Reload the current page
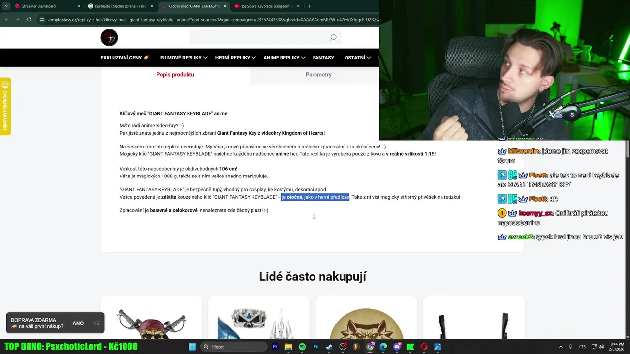Image resolution: width=630 pixels, height=354 pixels. (29, 19)
